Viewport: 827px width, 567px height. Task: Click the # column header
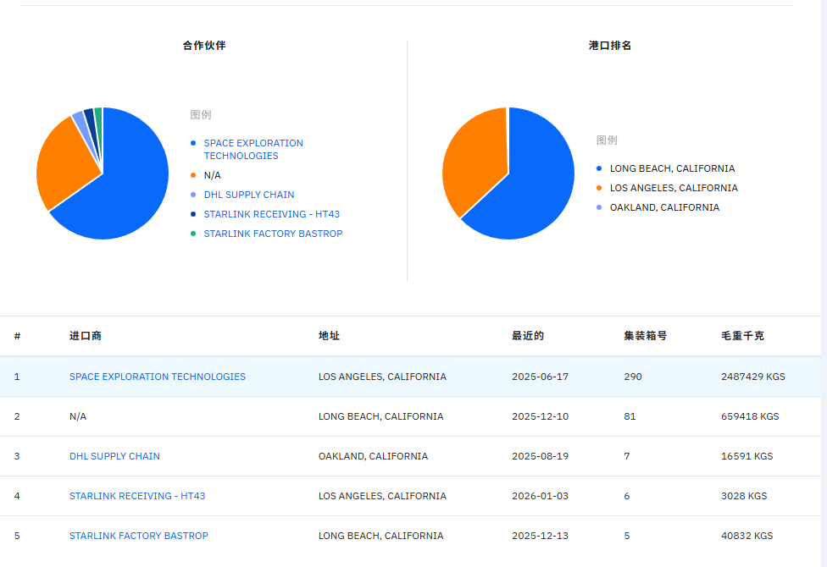tap(18, 336)
